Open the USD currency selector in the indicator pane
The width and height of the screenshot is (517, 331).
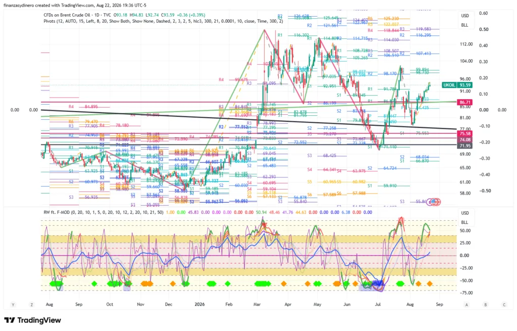(x=464, y=213)
